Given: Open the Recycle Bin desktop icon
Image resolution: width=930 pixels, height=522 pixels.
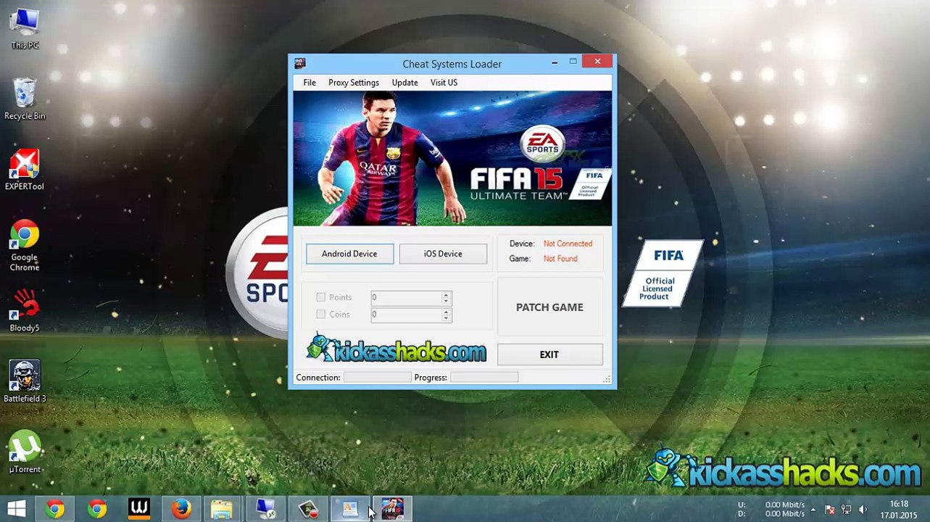Looking at the screenshot, I should [24, 99].
